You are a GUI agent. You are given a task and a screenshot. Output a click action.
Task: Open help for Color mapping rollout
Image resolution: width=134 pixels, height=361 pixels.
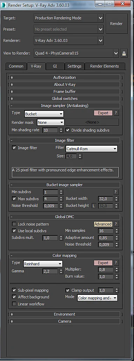(116, 263)
